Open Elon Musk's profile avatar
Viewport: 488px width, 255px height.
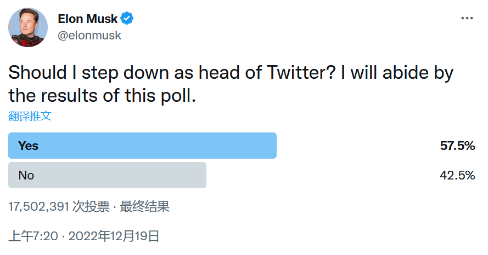tap(27, 27)
